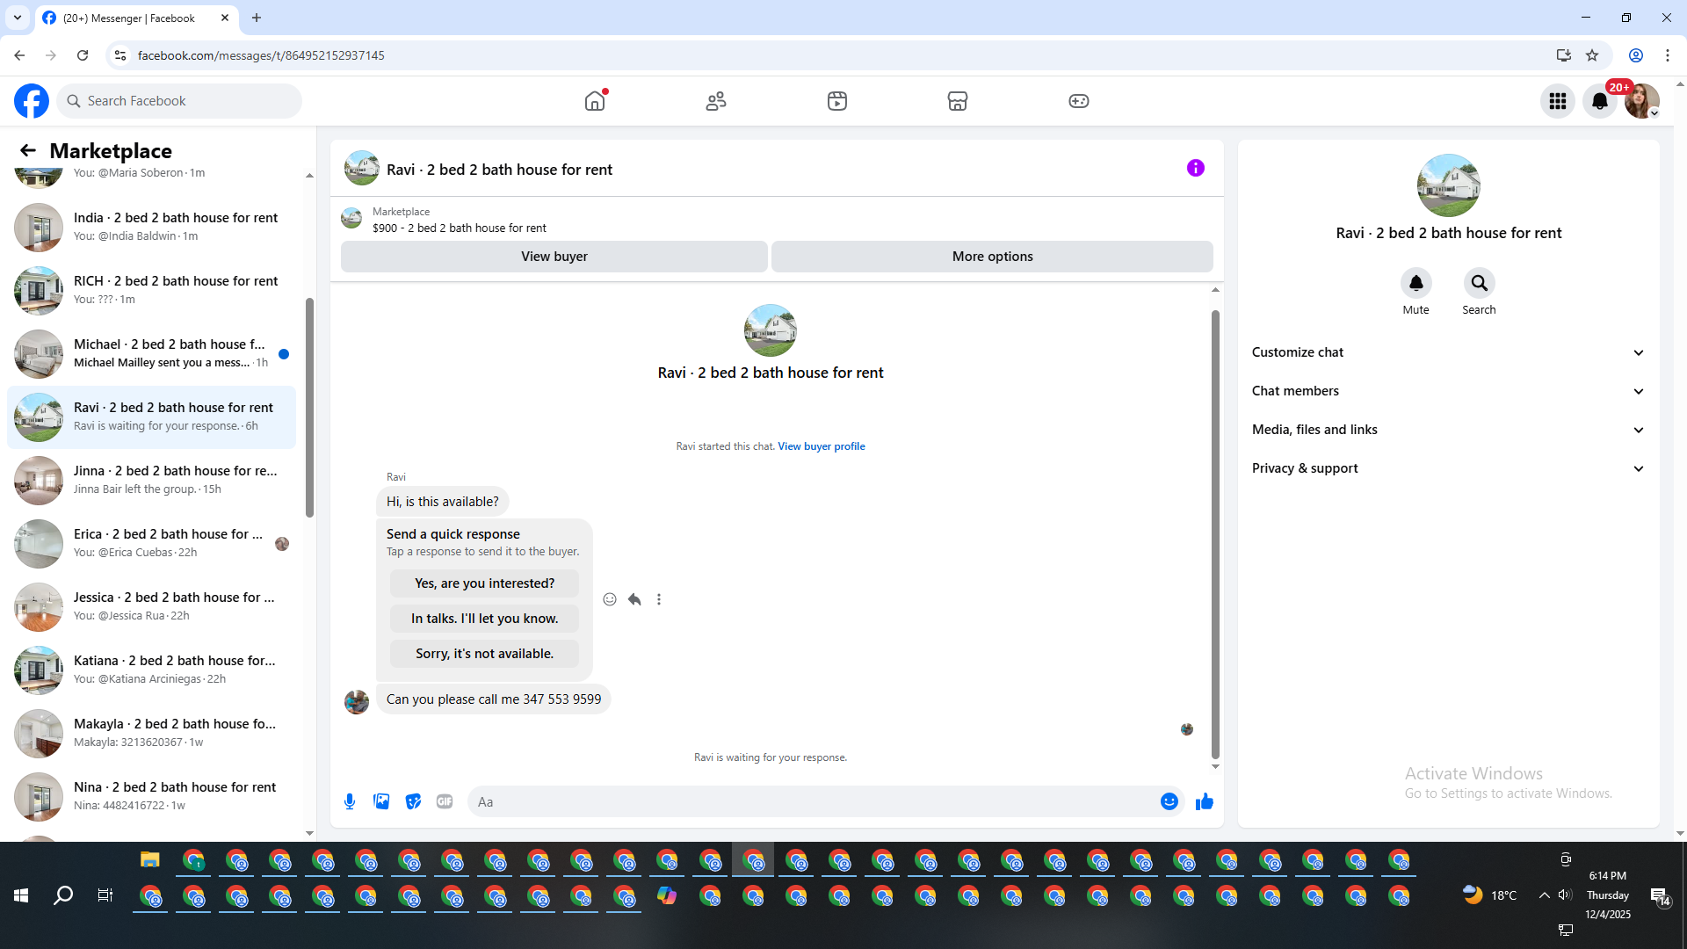1687x949 pixels.
Task: Open emoji picker in message field
Action: (x=1169, y=801)
